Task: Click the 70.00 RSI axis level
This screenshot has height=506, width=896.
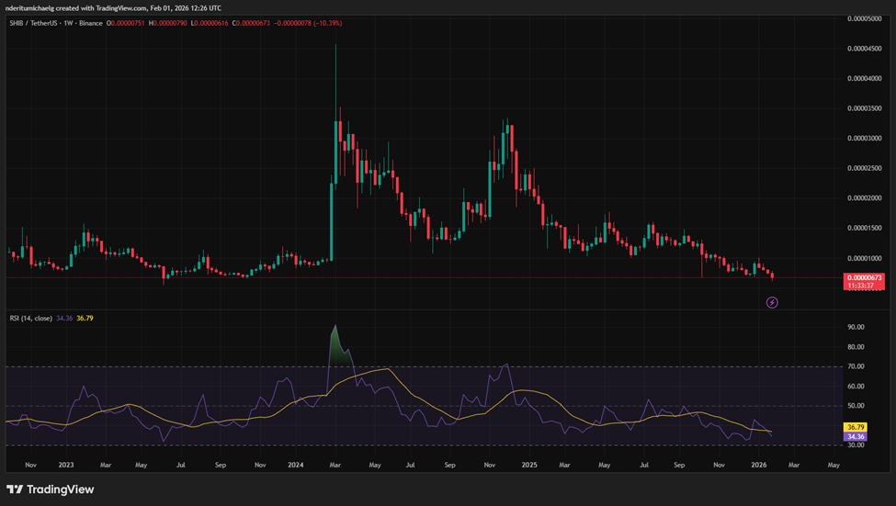Action: pos(857,366)
